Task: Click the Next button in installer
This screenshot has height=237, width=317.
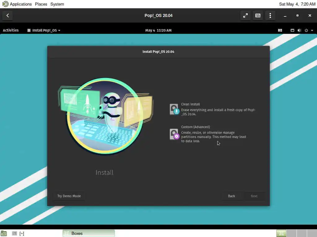Action: coord(254,196)
